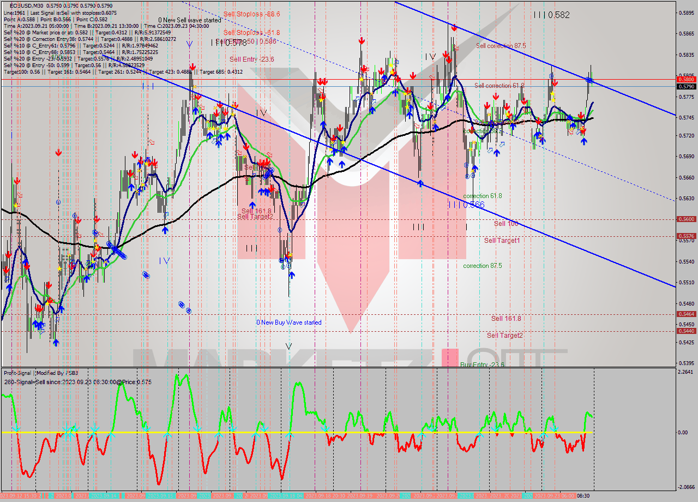Image resolution: width=698 pixels, height=502 pixels.
Task: Click the 'Sell Stoploss -88.6' label
Action: pyautogui.click(x=252, y=14)
